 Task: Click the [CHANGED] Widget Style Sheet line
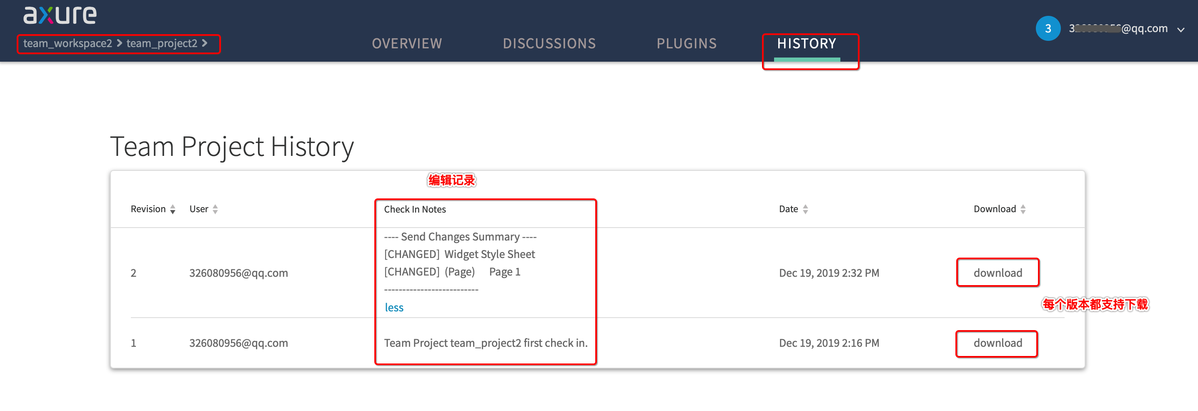click(x=459, y=254)
